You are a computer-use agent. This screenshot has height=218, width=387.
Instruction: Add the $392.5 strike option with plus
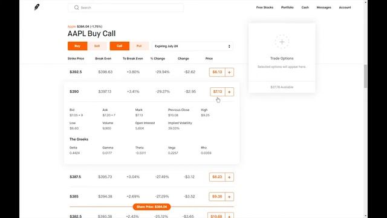[229, 72]
